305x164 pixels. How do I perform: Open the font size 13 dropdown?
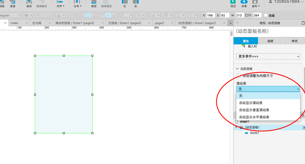28,15
